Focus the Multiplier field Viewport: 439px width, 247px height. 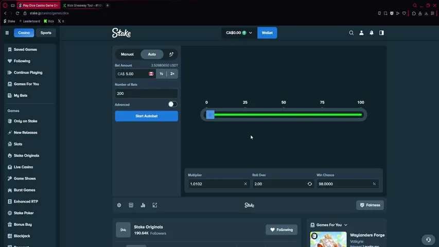218,184
